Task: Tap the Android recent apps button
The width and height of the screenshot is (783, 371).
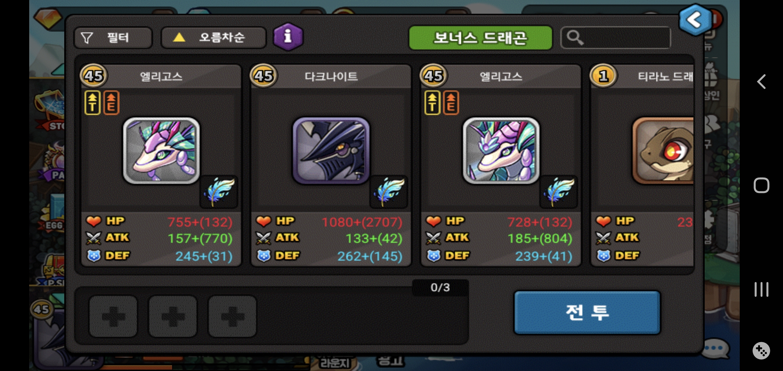Action: 761,289
